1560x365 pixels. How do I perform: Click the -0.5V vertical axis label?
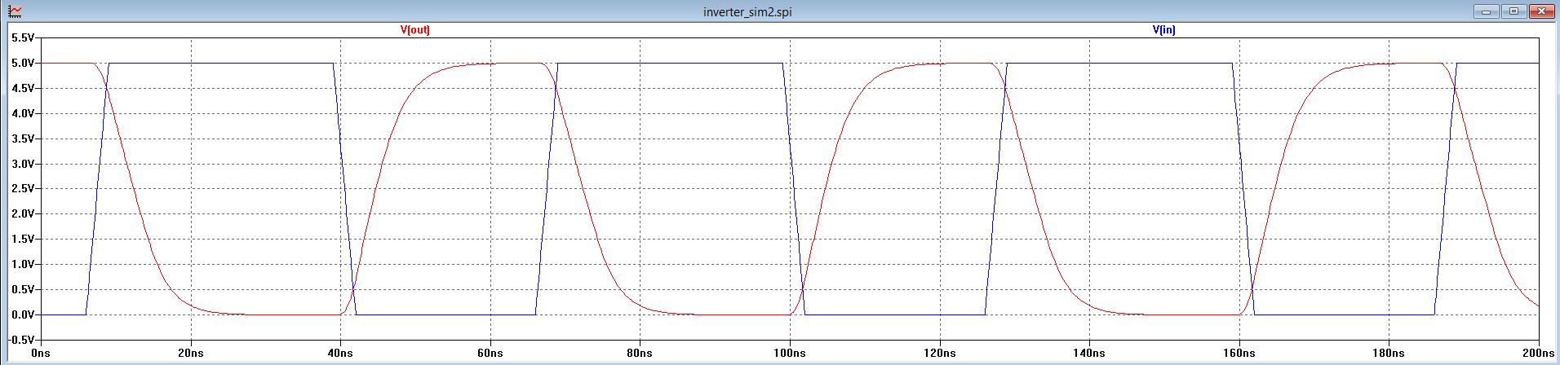pos(21,340)
